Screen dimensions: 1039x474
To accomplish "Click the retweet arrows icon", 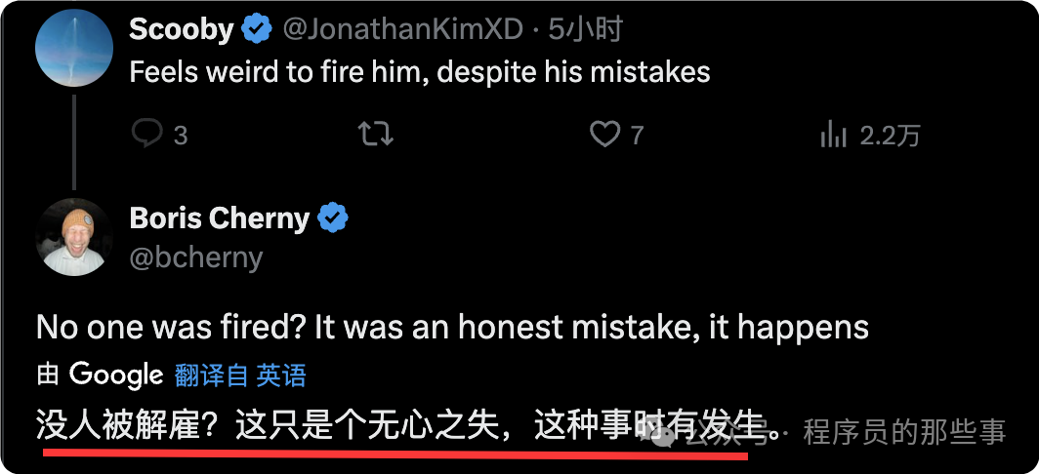I will tap(375, 134).
